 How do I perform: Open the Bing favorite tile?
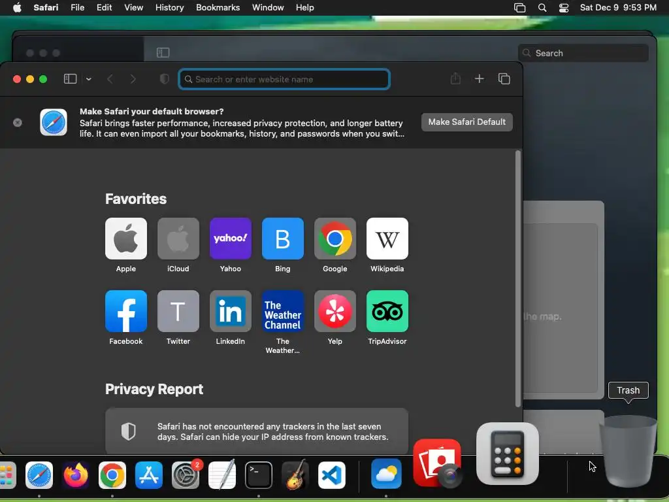click(283, 239)
